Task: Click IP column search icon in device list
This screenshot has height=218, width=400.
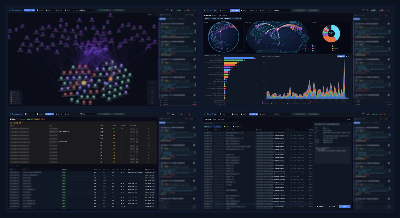Action: pyautogui.click(x=207, y=130)
